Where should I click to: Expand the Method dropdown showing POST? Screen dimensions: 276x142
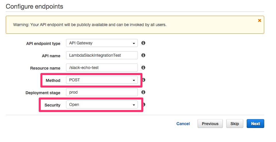pos(102,80)
